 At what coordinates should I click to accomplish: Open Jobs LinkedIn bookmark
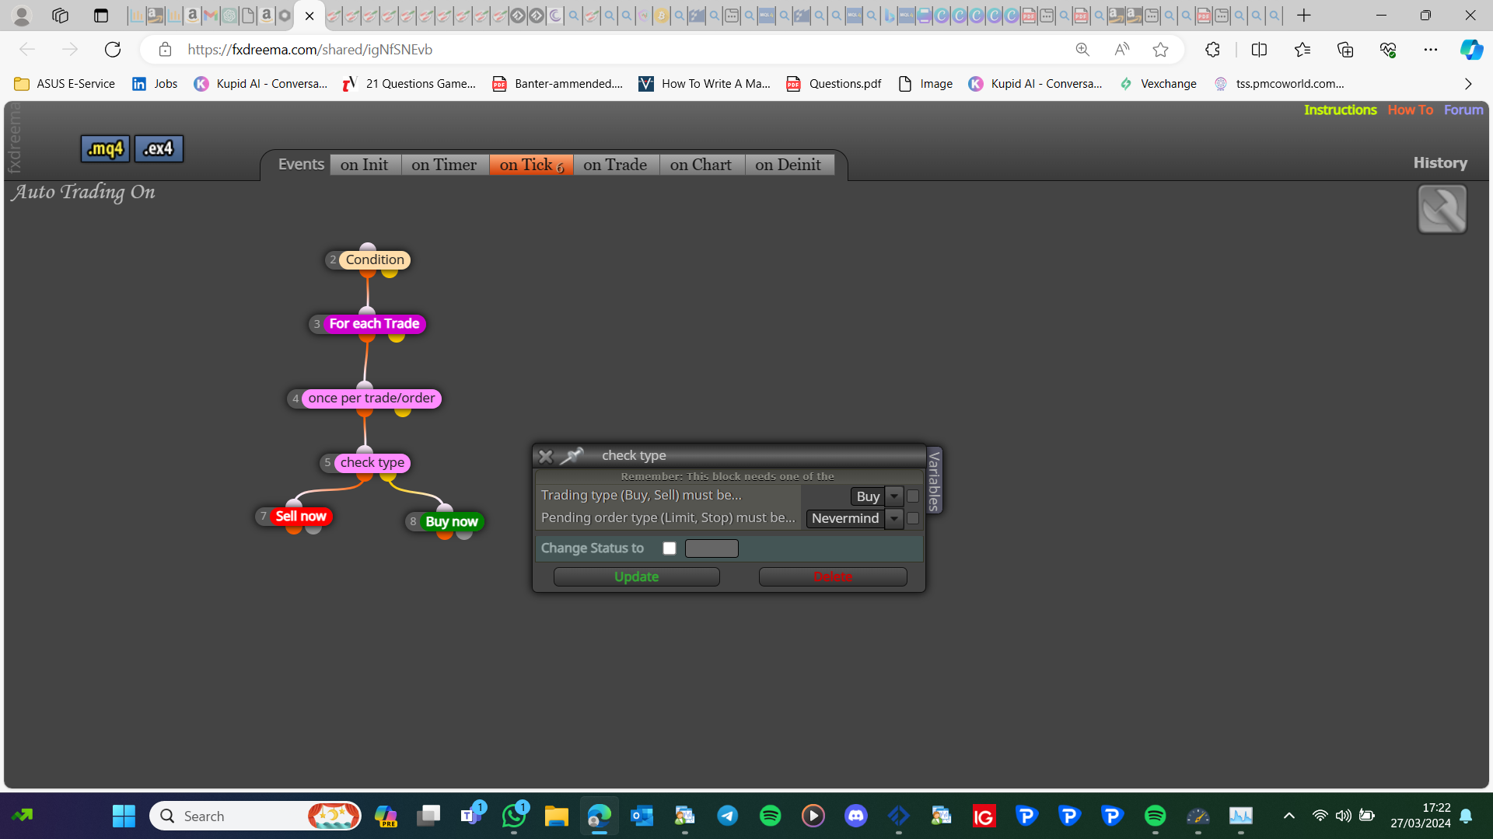coord(156,84)
